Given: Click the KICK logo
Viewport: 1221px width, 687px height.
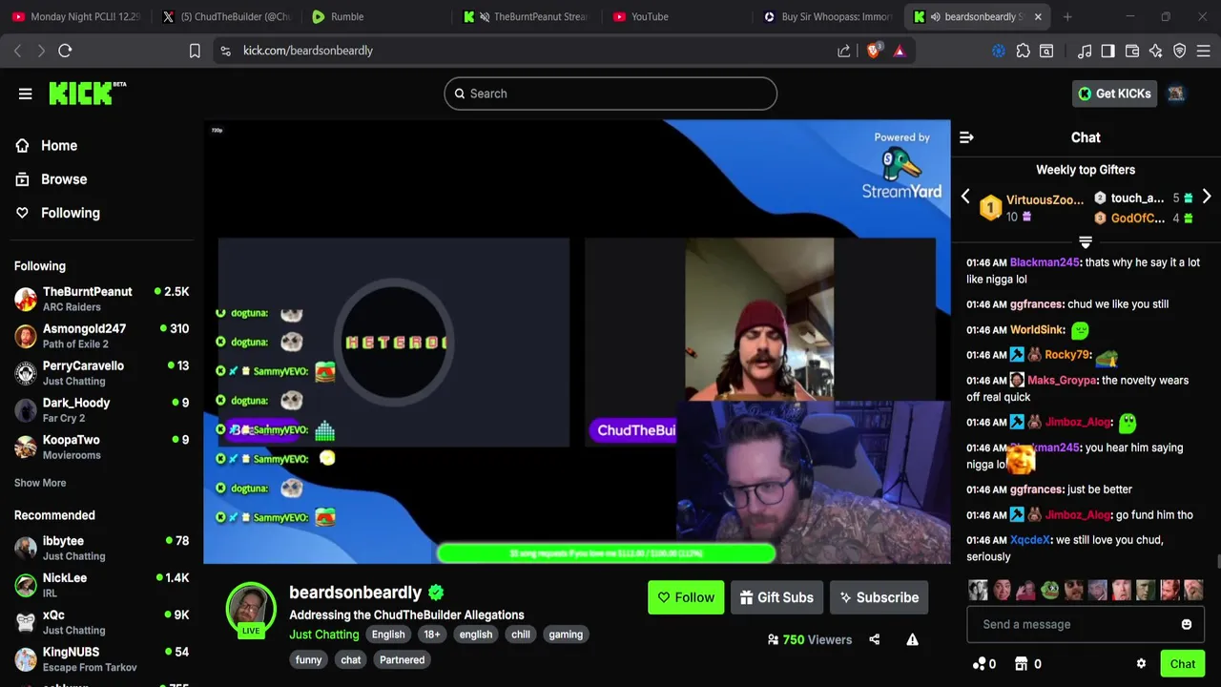Looking at the screenshot, I should (x=87, y=93).
